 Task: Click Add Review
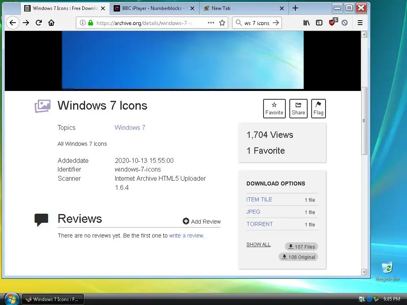point(202,222)
